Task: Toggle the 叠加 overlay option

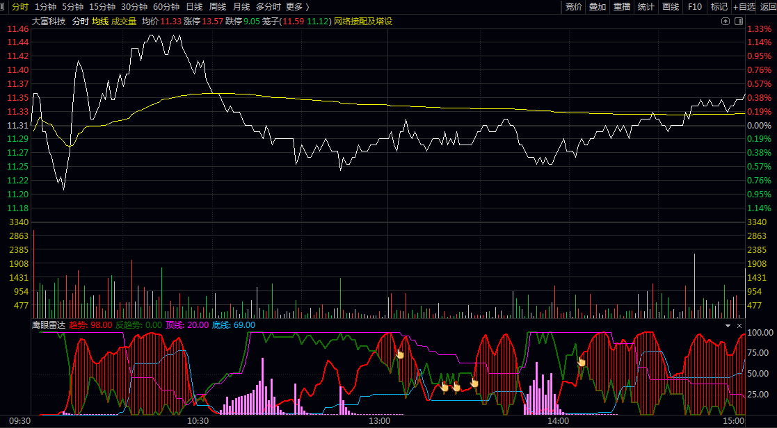Action: (598, 7)
